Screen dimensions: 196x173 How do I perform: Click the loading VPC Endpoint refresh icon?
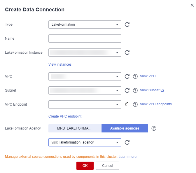coord(126,104)
